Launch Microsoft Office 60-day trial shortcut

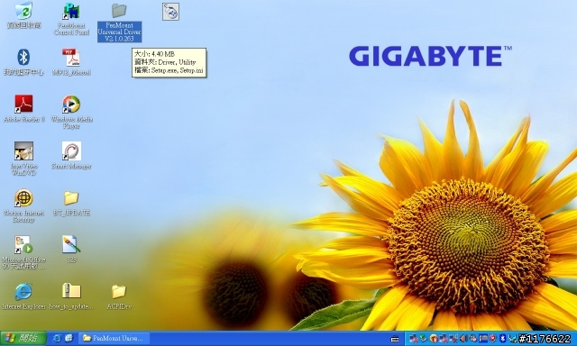pyautogui.click(x=23, y=252)
